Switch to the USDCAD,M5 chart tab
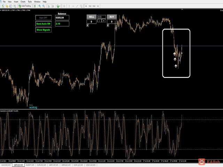Image resolution: width=223 pixels, height=167 pixels. (91, 165)
